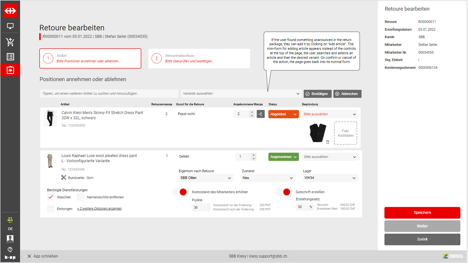
Task: Open the user profile icon in sidebar
Action: click(x=10, y=239)
